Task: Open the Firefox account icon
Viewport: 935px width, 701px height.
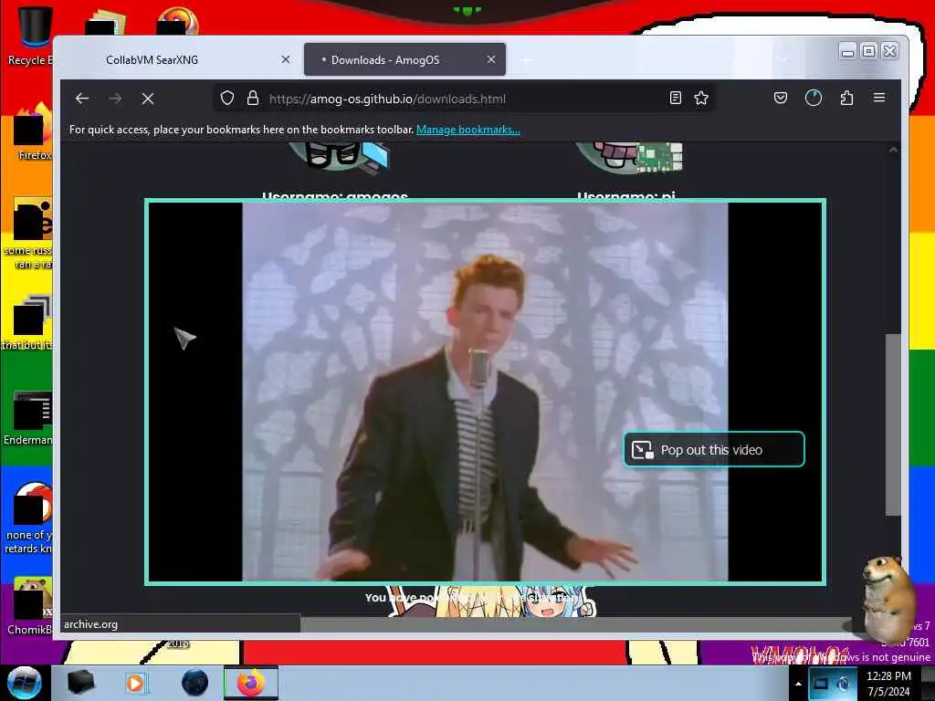Action: click(x=814, y=98)
